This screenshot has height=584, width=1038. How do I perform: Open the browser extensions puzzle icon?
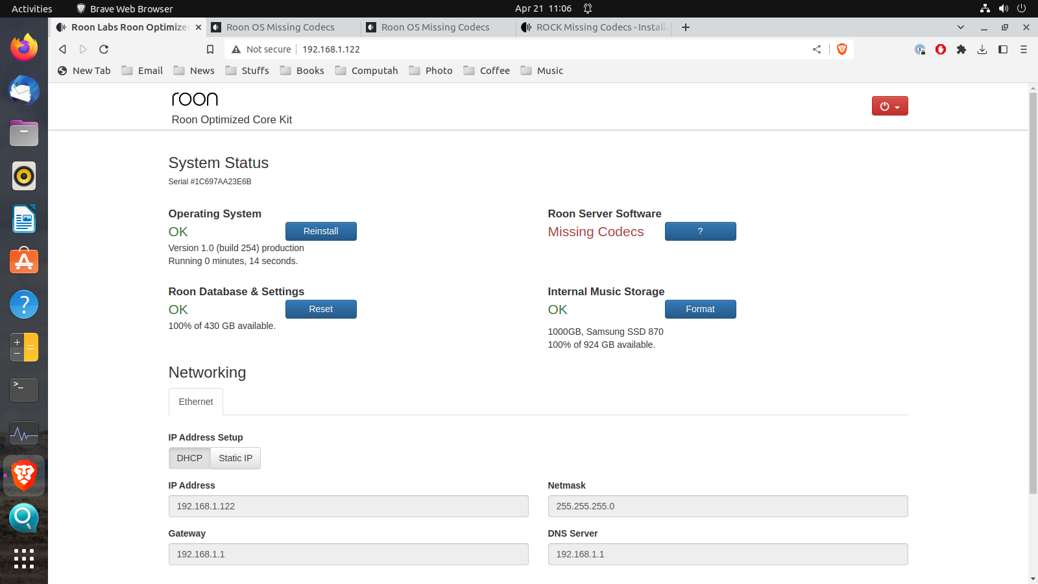(x=961, y=49)
